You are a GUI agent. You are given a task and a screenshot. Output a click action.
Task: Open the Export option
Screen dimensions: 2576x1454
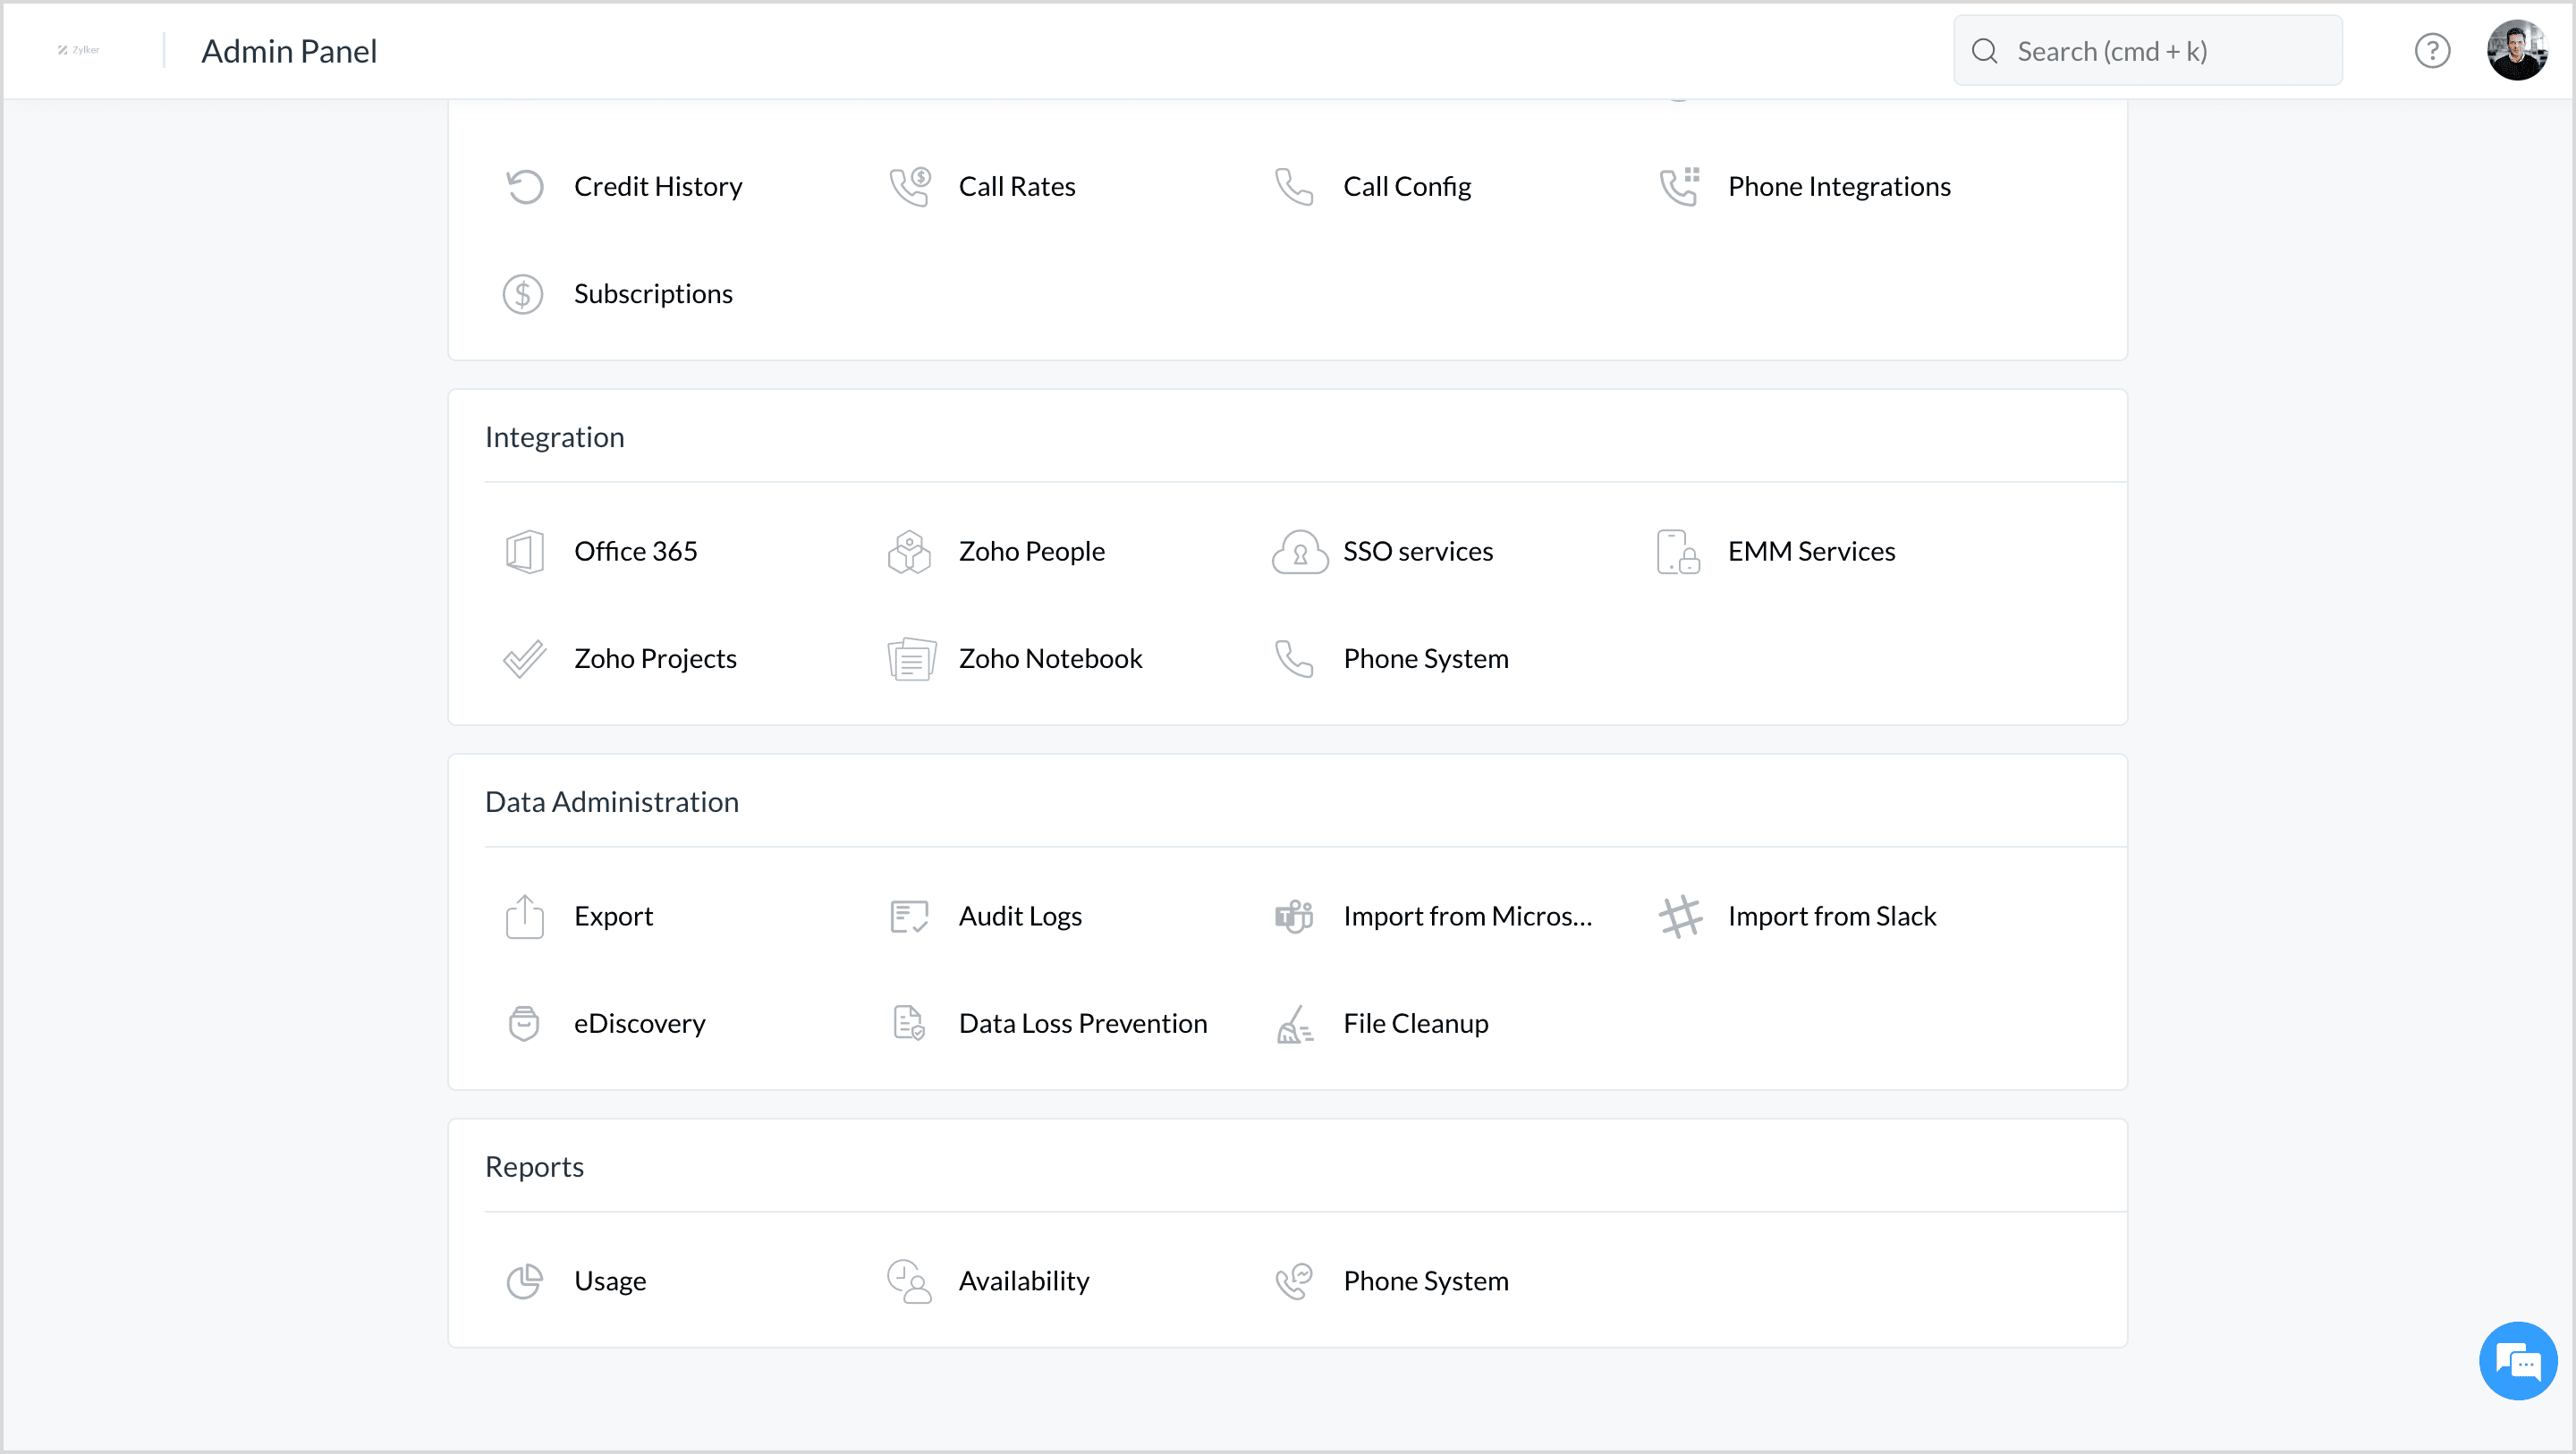[613, 917]
